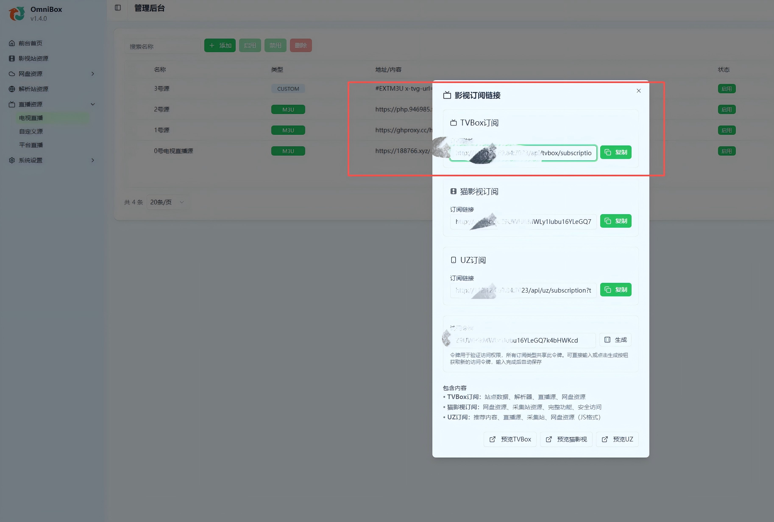Click the M3U type tag on 0号电视直播源
Screen dimensions: 774x522
coord(288,151)
